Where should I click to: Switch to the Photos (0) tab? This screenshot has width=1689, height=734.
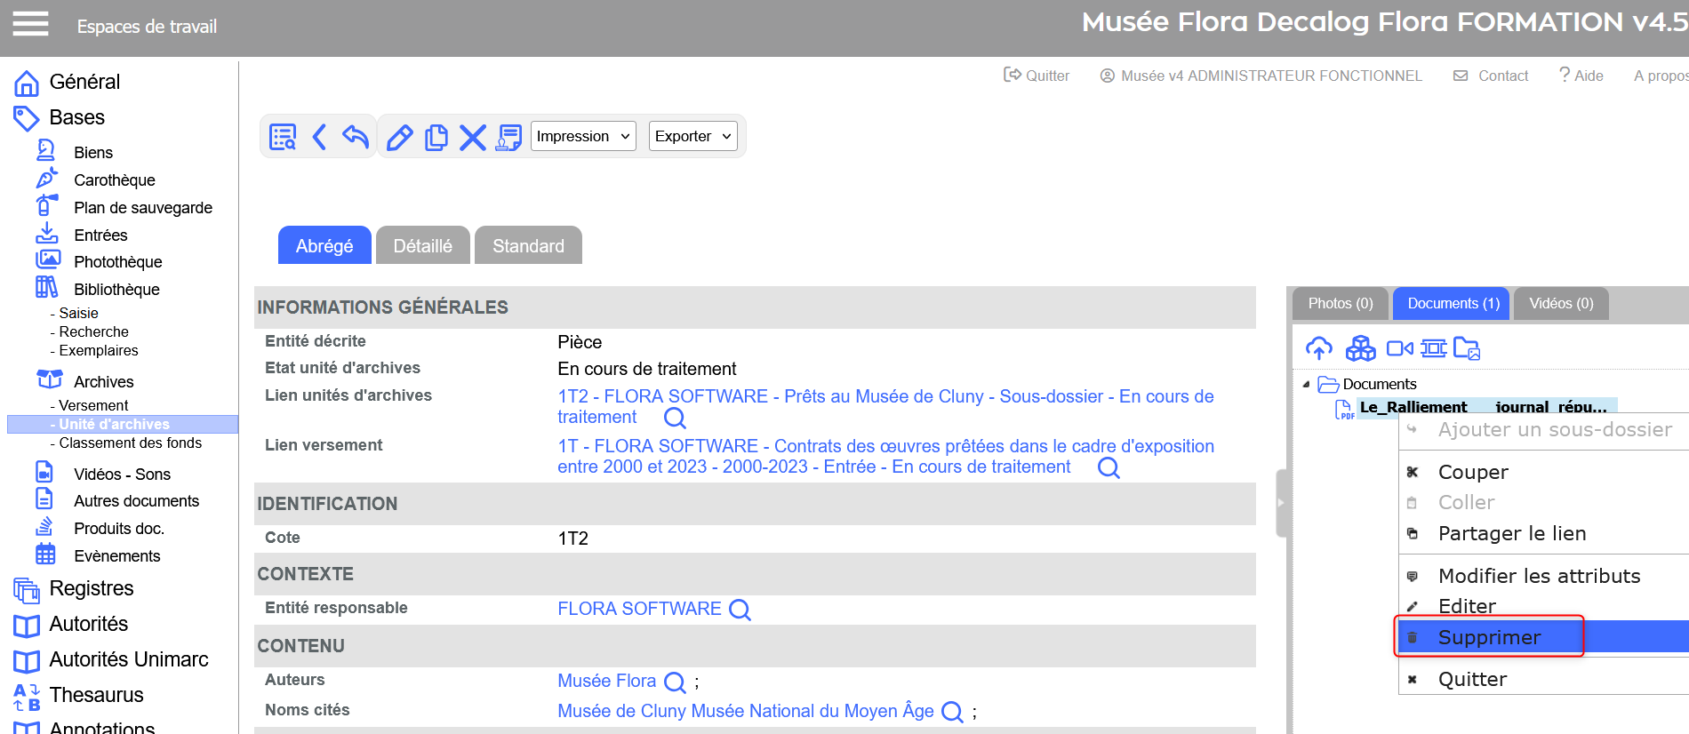(1340, 304)
